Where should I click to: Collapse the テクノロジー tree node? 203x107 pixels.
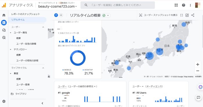pyautogui.click(x=11, y=49)
